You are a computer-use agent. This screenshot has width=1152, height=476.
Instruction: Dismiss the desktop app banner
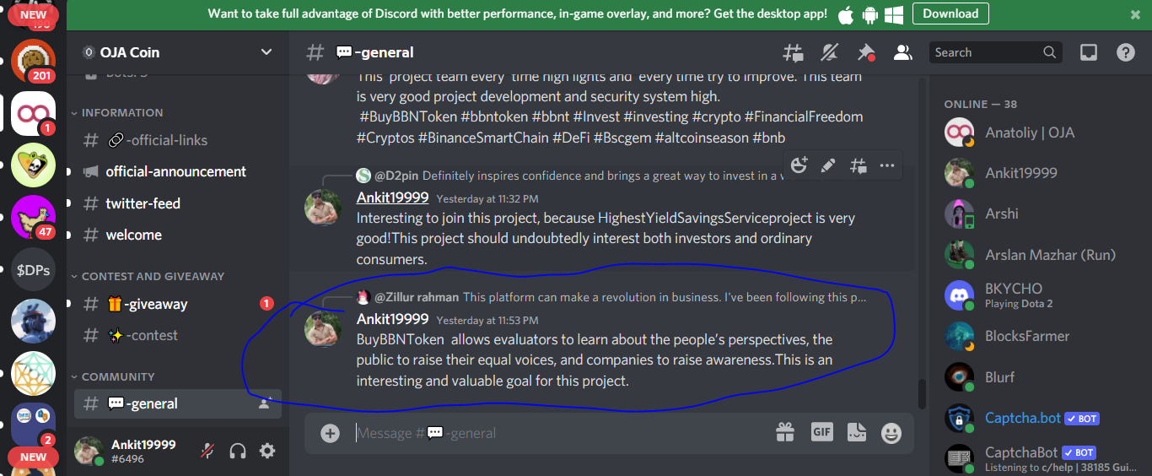tap(1135, 14)
